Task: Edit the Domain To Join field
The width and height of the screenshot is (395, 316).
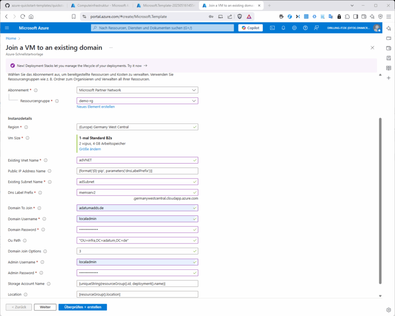Action: [137, 208]
